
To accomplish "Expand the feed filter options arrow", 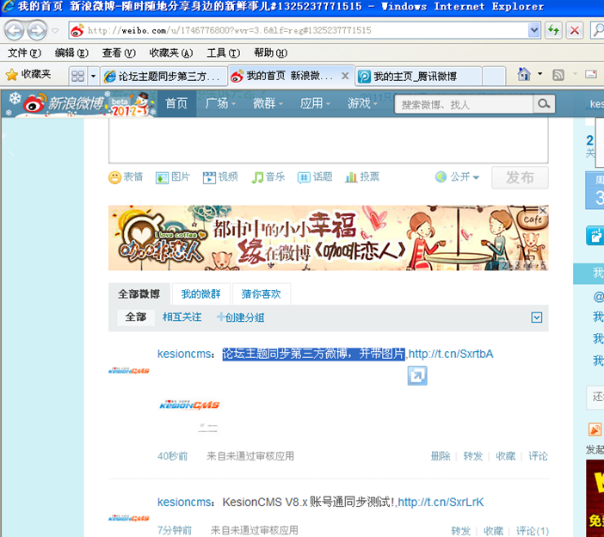I will (537, 318).
